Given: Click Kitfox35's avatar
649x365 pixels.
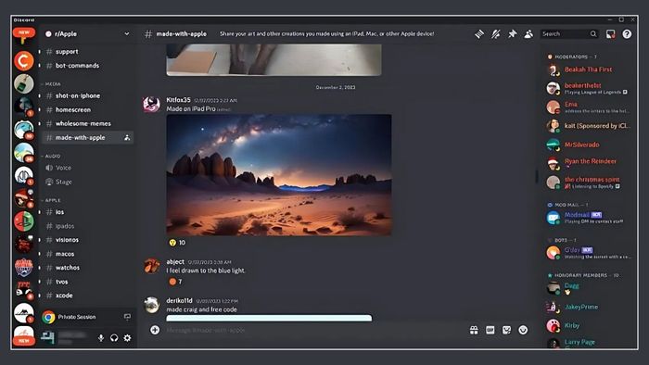Looking at the screenshot, I should coord(151,104).
